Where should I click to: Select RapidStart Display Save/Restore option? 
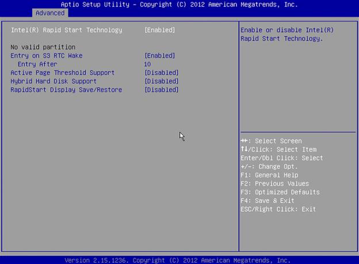(66, 90)
